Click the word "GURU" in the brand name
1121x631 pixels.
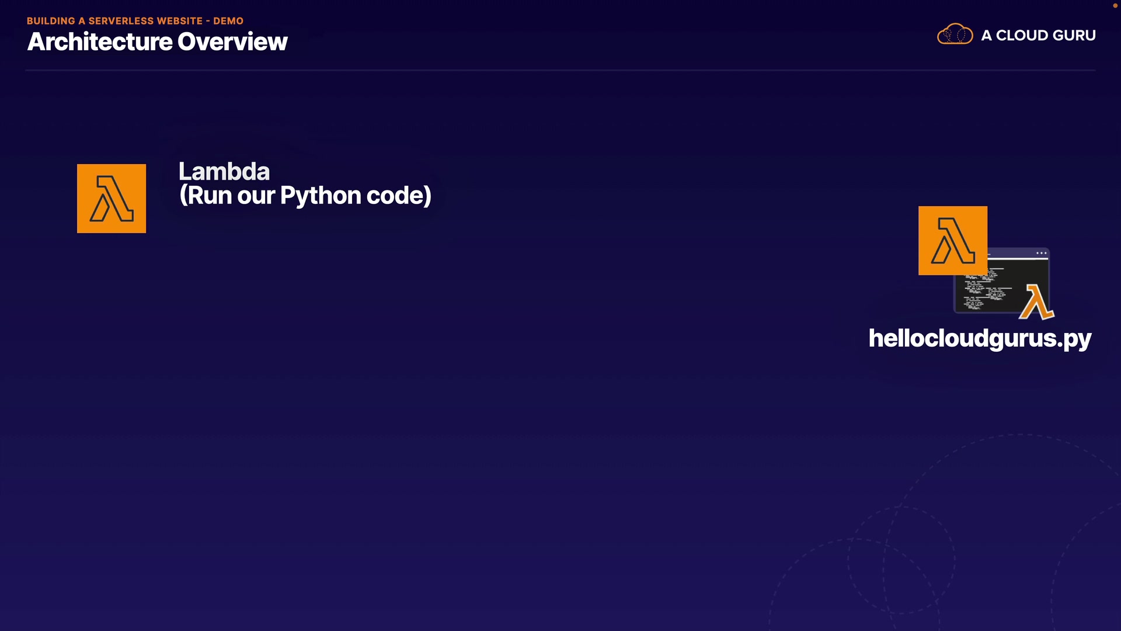pos(1074,35)
